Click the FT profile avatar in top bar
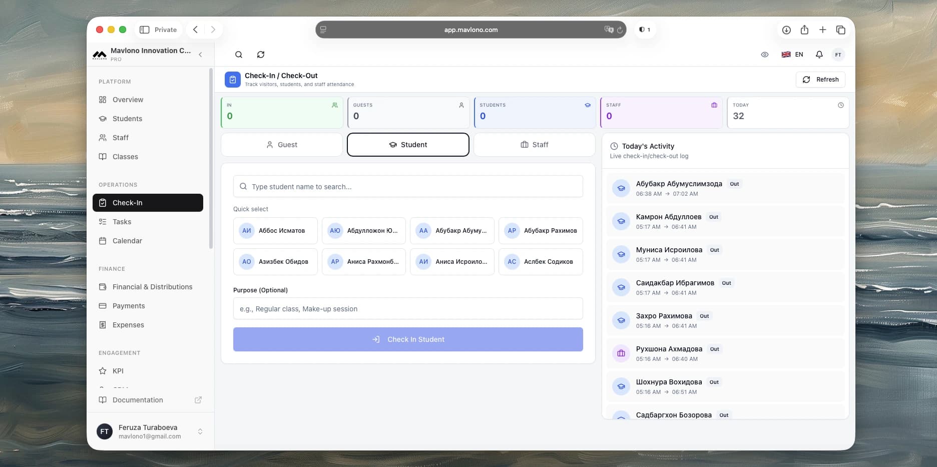 click(838, 55)
